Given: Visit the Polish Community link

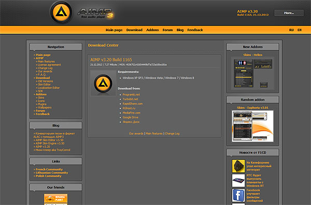Looking at the screenshot, I should [x=49, y=176].
